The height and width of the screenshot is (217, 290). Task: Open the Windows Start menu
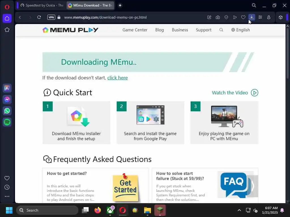pyautogui.click(x=9, y=210)
